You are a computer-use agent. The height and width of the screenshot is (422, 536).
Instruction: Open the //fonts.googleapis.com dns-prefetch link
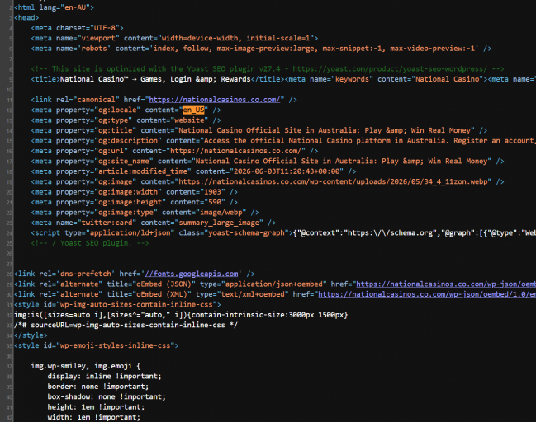192,274
